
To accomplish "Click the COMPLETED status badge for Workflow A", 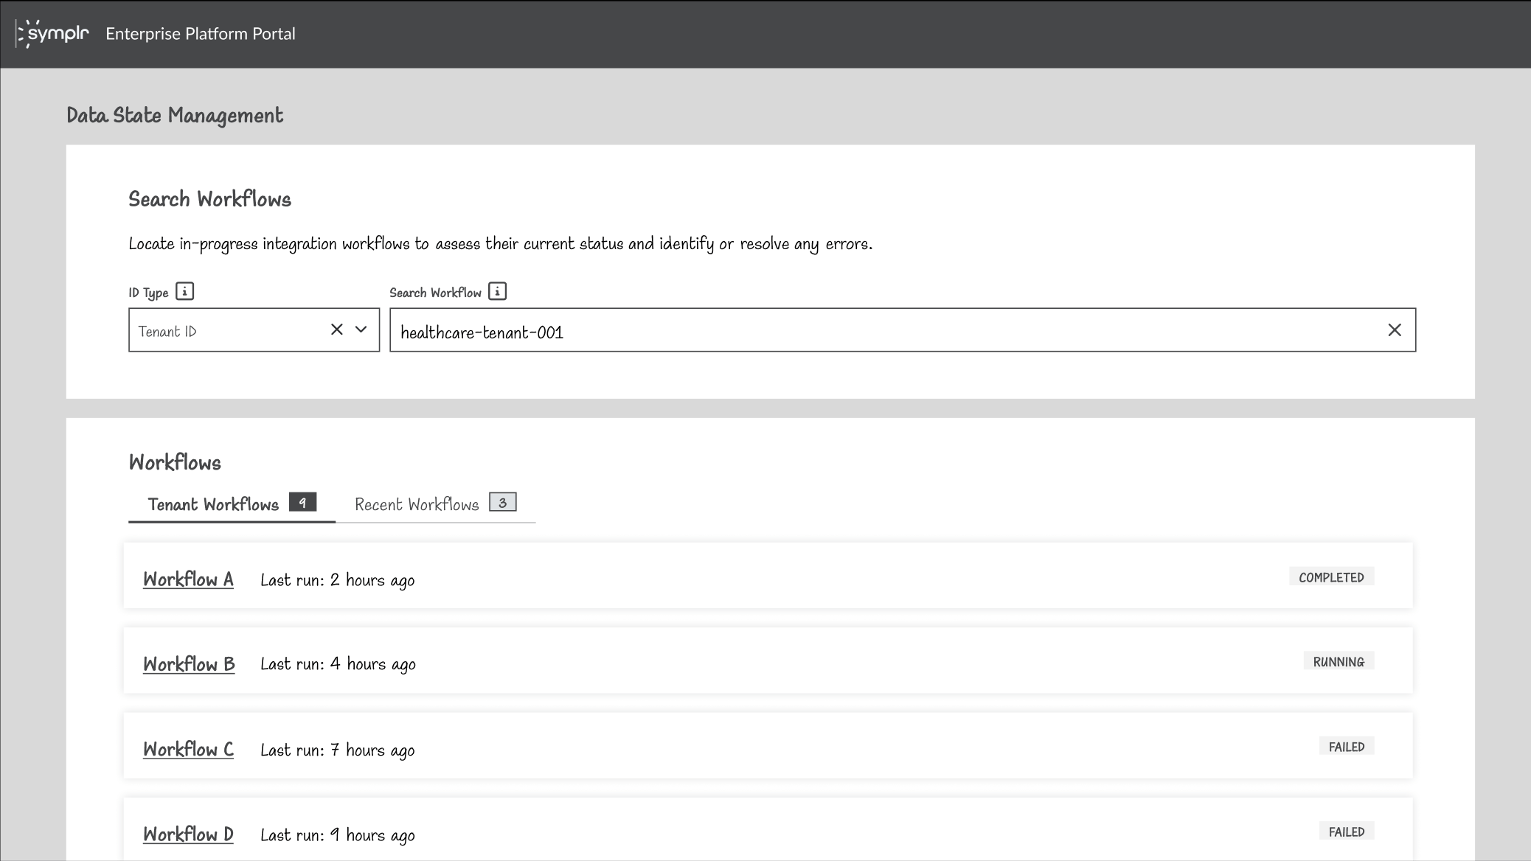I will tap(1330, 576).
